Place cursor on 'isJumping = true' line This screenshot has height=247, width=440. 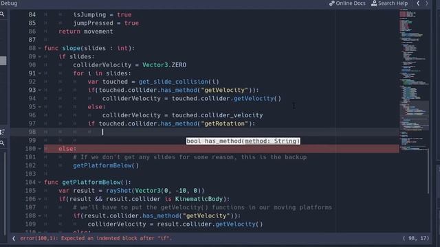click(102, 14)
